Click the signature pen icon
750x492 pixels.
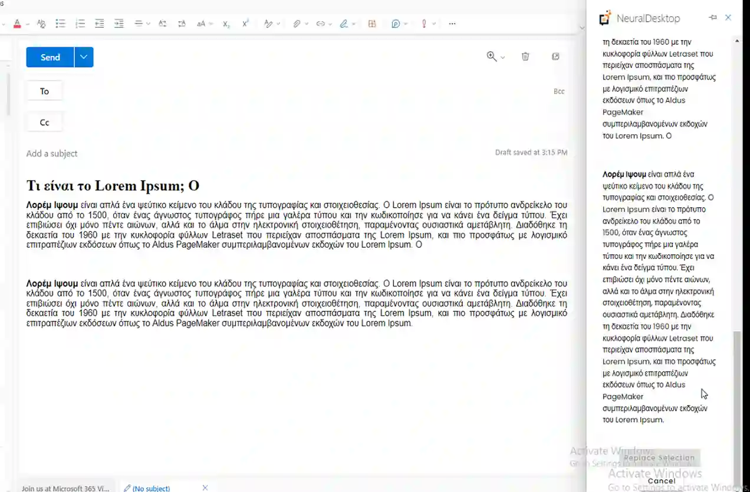[x=344, y=24]
